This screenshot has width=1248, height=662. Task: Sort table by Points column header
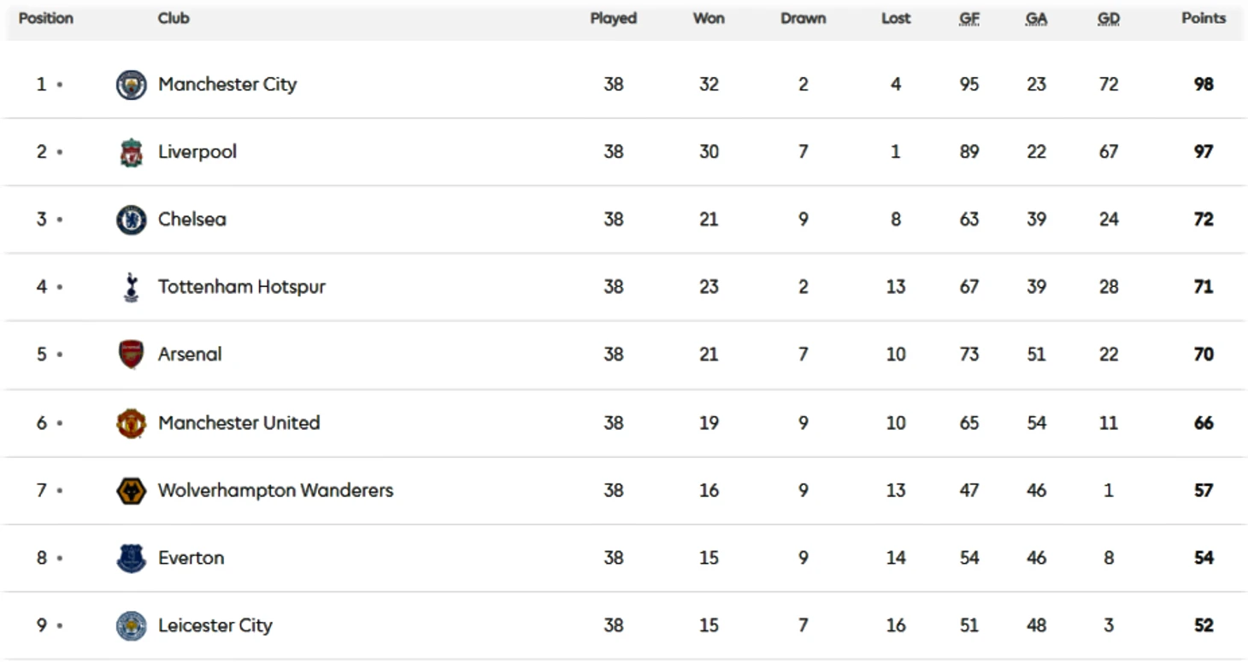[x=1204, y=18]
